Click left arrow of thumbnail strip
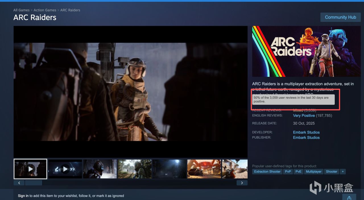 [19, 183]
